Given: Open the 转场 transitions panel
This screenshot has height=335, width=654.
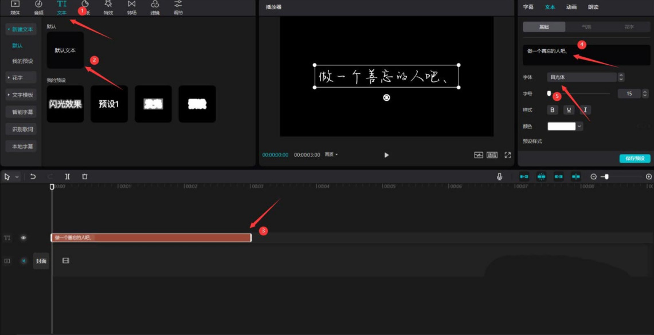Looking at the screenshot, I should coord(131,7).
